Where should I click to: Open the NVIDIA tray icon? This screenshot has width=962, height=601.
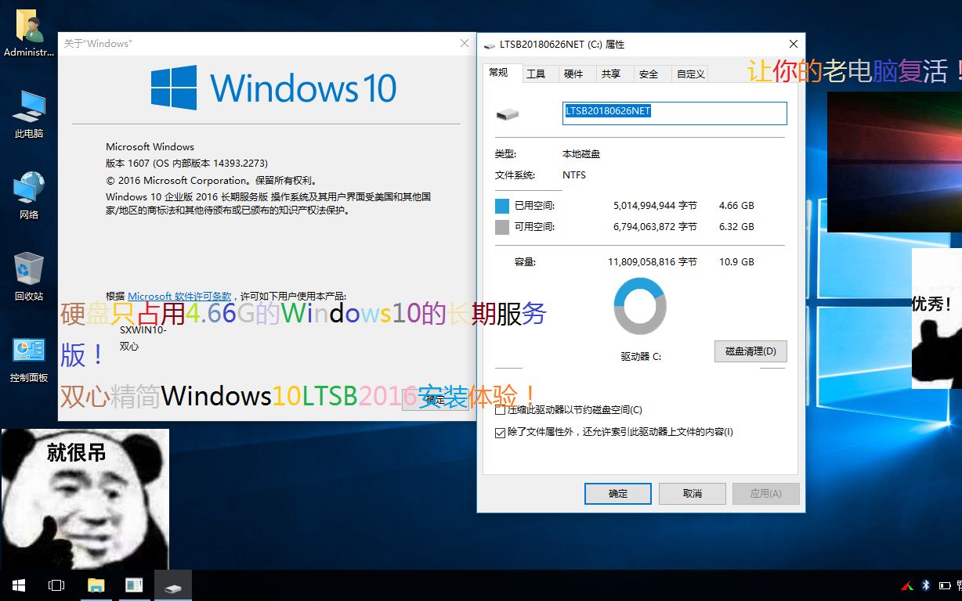(906, 584)
